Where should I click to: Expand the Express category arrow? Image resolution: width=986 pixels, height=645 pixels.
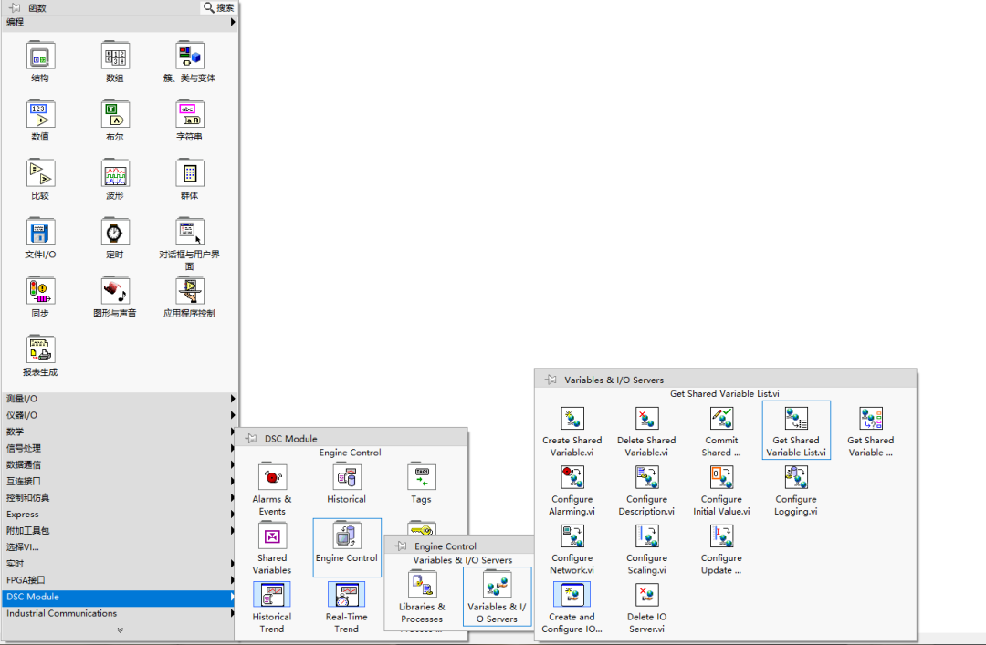[233, 515]
